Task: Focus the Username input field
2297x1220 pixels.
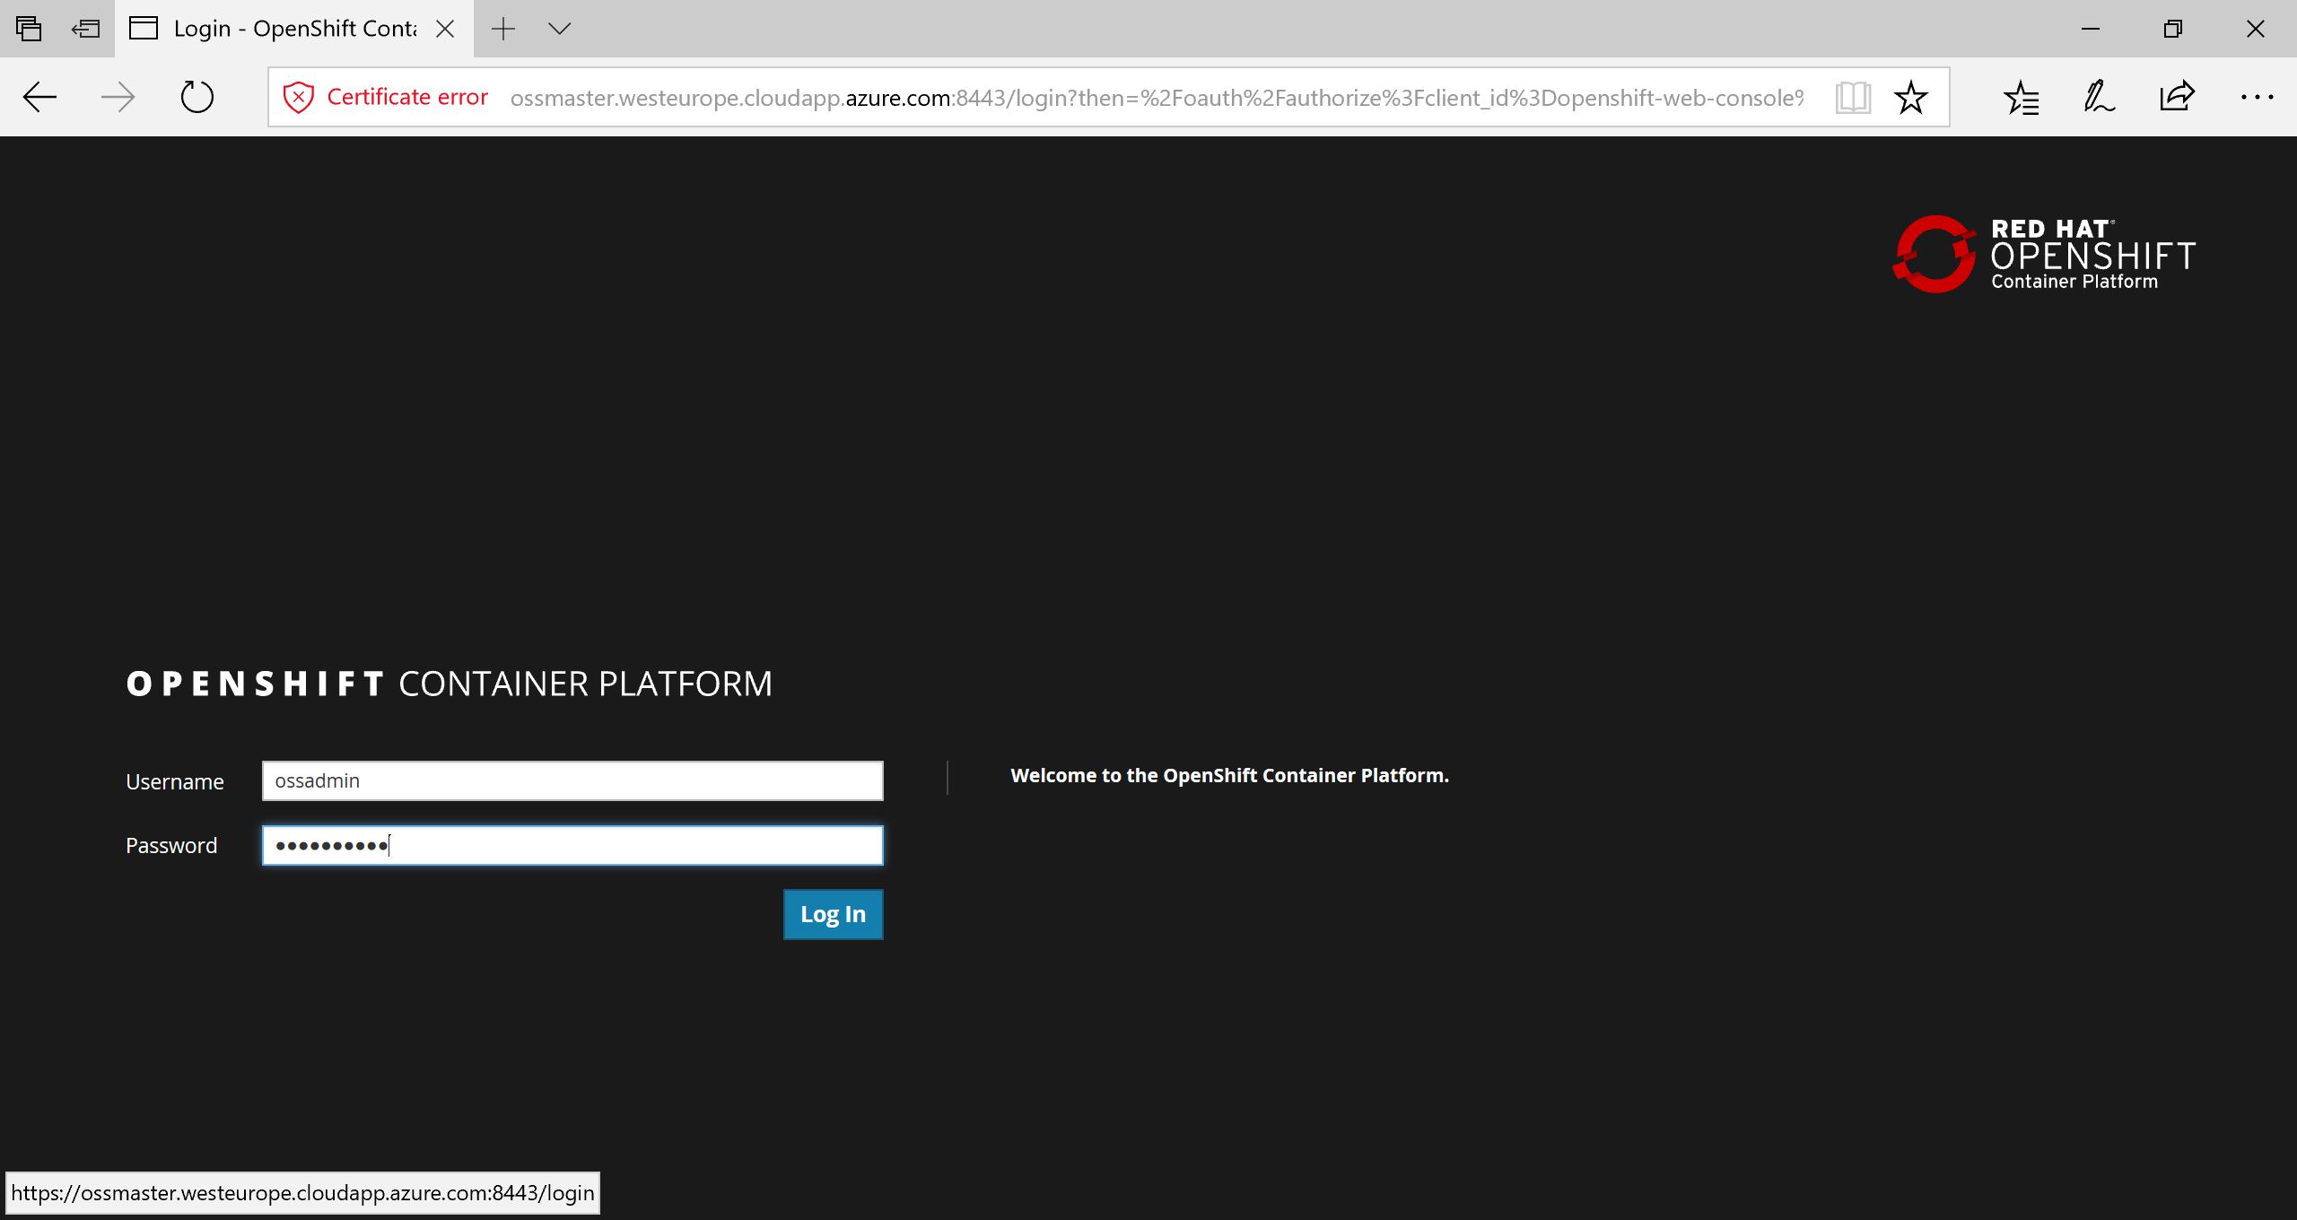Action: click(572, 780)
